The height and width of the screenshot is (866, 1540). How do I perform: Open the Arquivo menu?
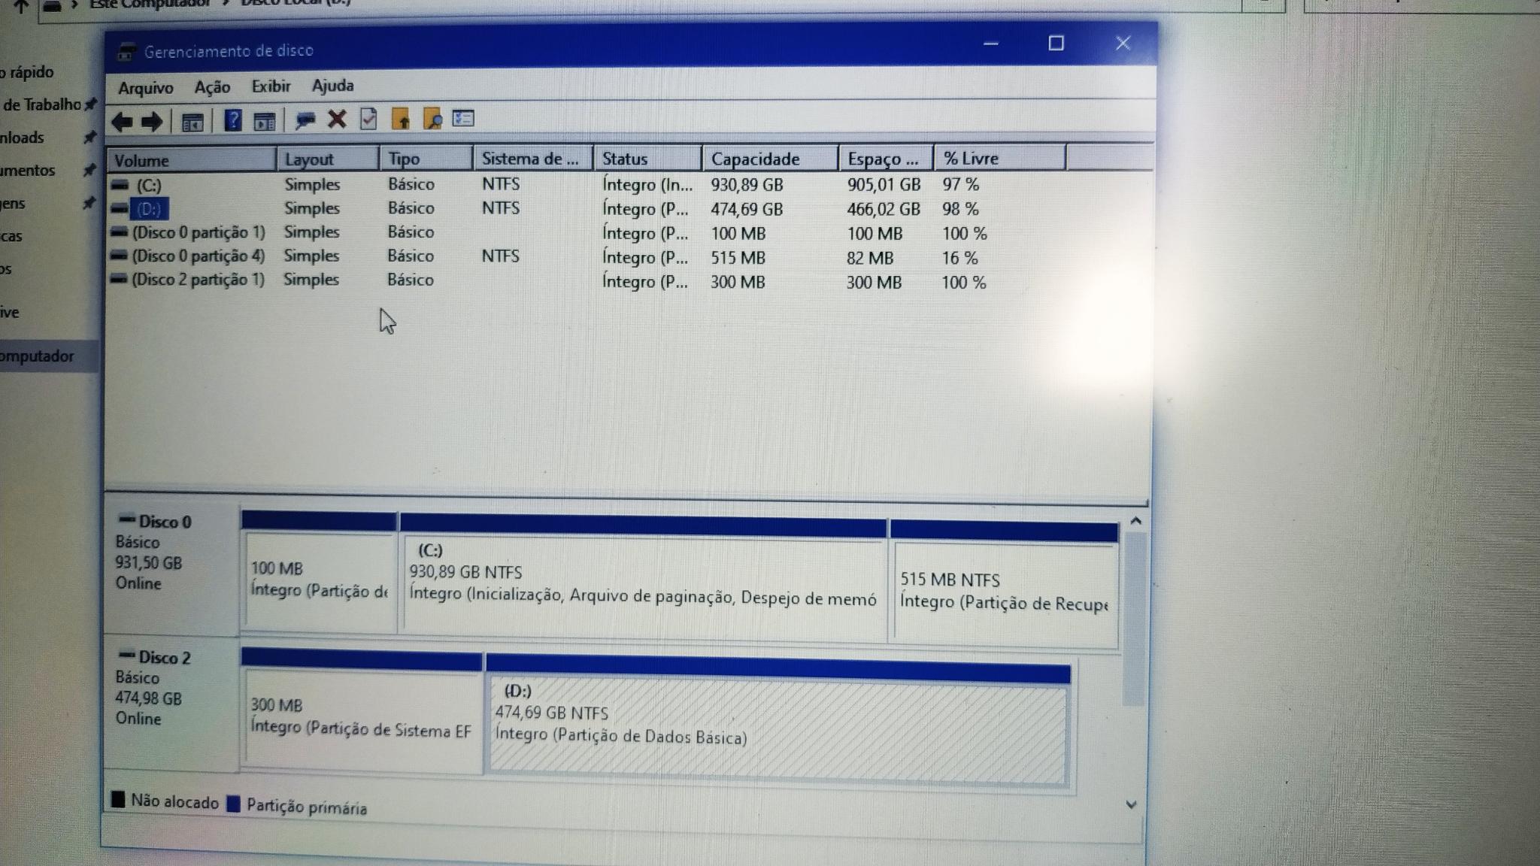(146, 88)
